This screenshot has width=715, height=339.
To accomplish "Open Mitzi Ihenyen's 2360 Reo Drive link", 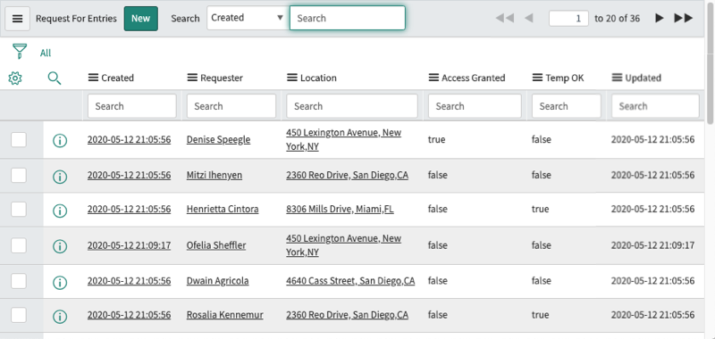I will point(348,175).
